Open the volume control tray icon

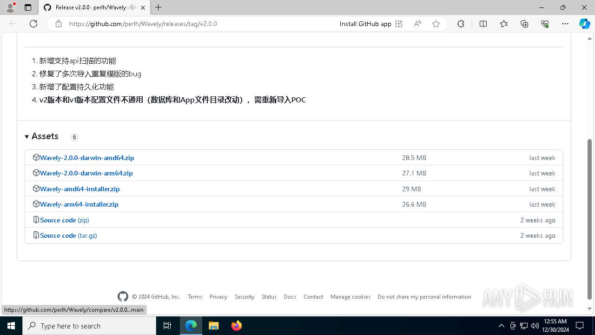tap(535, 326)
